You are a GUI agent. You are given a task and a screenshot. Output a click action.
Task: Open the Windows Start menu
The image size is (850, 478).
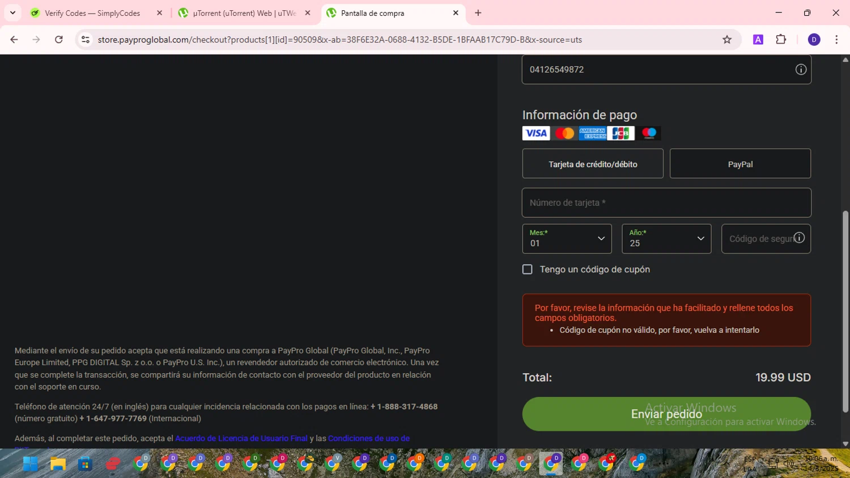tap(30, 464)
